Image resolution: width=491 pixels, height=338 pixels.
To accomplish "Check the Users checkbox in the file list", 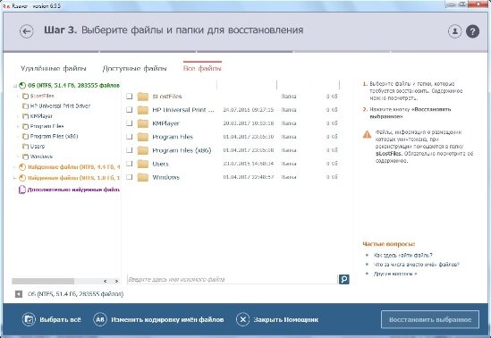I will click(130, 164).
